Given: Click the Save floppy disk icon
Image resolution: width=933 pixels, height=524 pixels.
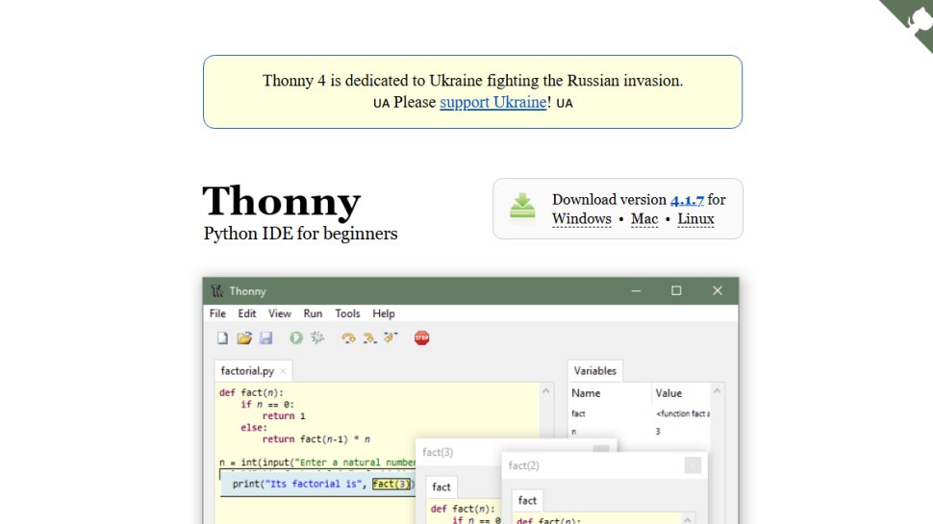Looking at the screenshot, I should pyautogui.click(x=266, y=337).
